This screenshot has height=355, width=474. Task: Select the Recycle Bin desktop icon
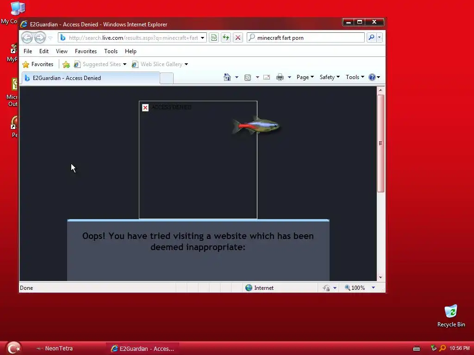451,316
